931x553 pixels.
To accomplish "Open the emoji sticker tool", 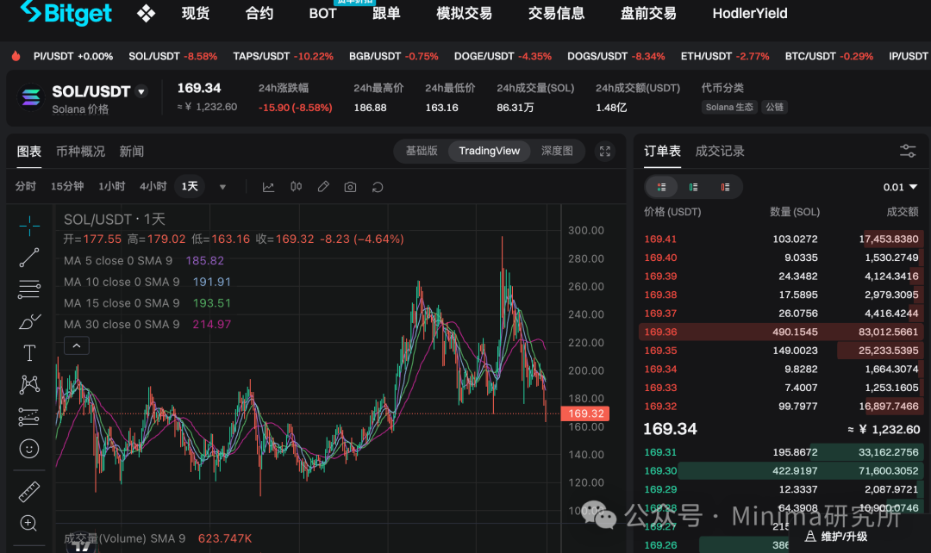I will (29, 449).
